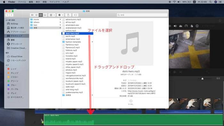Expand the movie folder
Screen dimensions: 224x126
point(60,19)
